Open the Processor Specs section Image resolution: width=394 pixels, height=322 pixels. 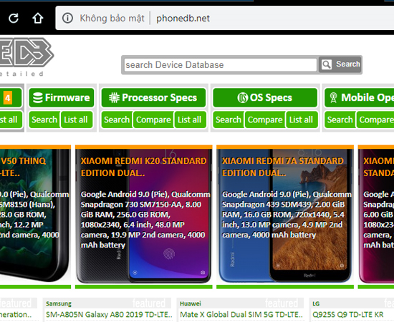tap(153, 97)
